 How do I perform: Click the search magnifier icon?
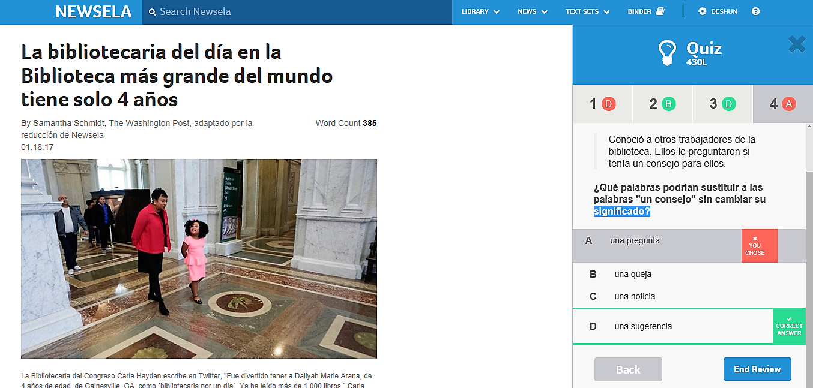click(152, 11)
